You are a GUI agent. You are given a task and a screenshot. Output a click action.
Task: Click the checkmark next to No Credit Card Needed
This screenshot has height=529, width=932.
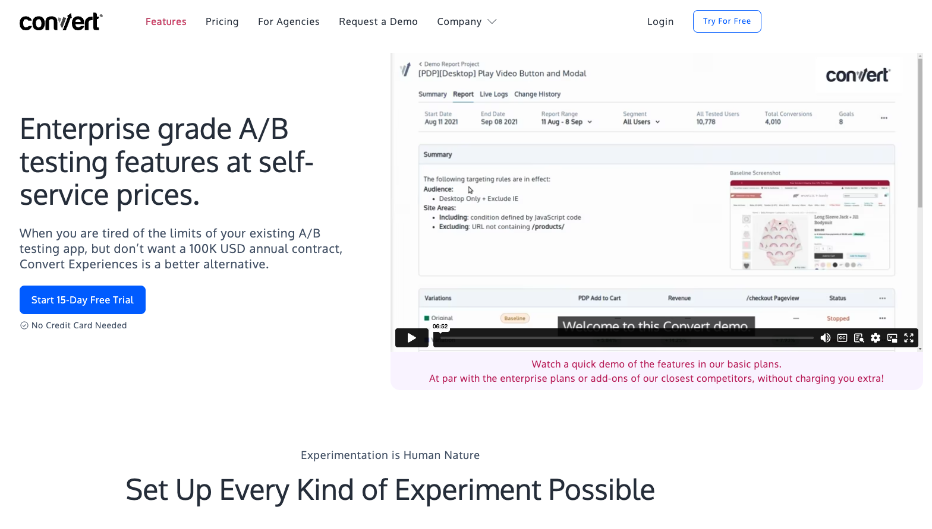coord(24,325)
